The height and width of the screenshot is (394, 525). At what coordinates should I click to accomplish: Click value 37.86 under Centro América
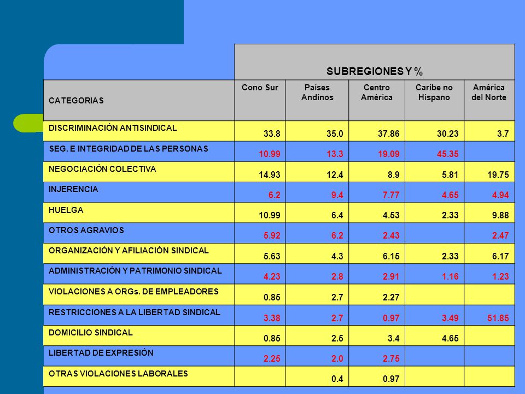(388, 134)
